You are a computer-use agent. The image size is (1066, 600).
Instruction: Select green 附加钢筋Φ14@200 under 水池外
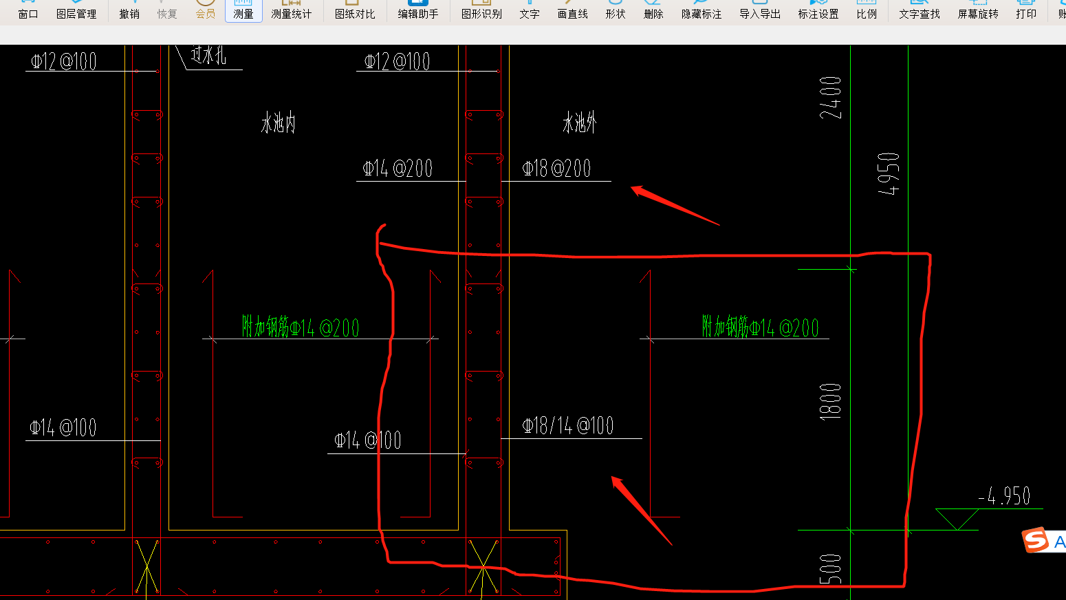coord(760,327)
